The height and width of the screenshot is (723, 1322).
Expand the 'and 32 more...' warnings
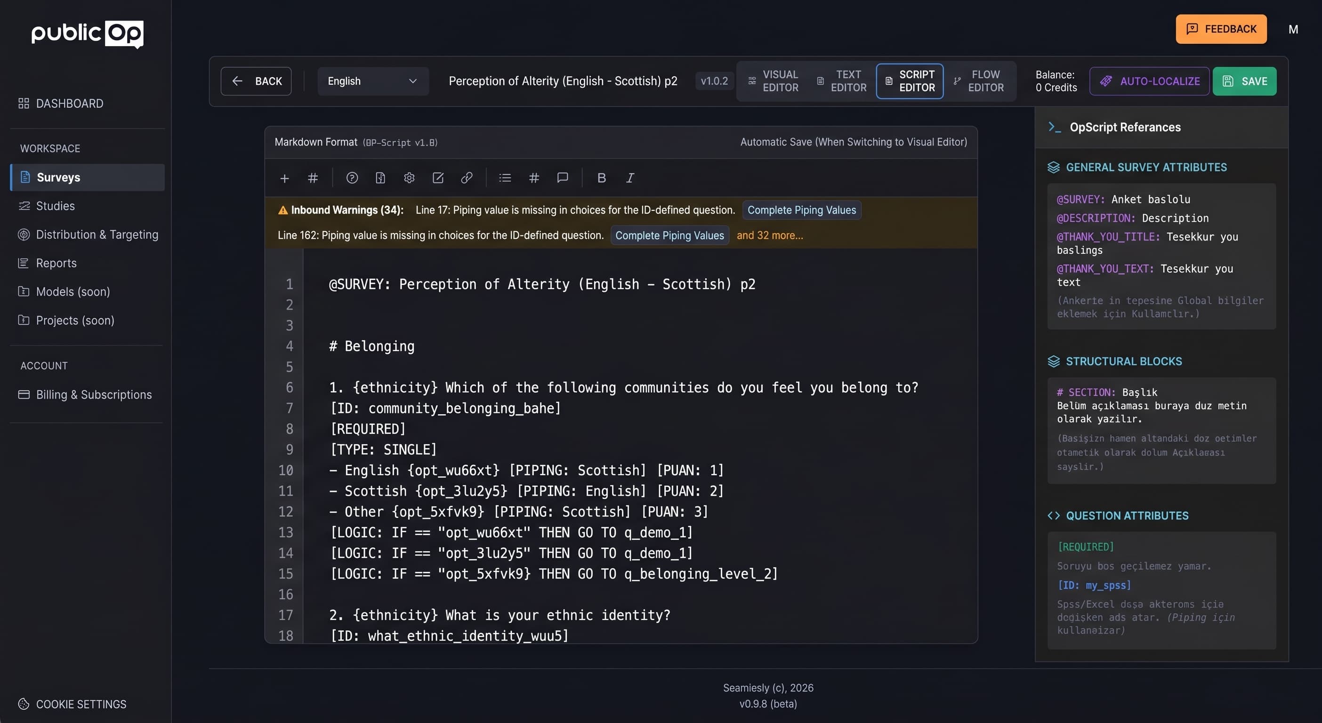click(x=770, y=235)
